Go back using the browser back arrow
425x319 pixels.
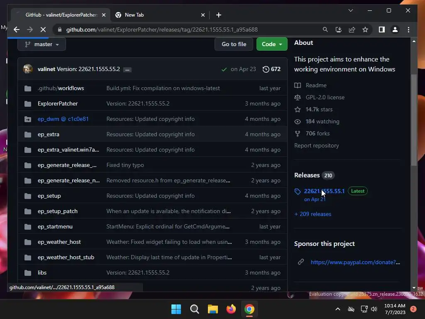[17, 29]
